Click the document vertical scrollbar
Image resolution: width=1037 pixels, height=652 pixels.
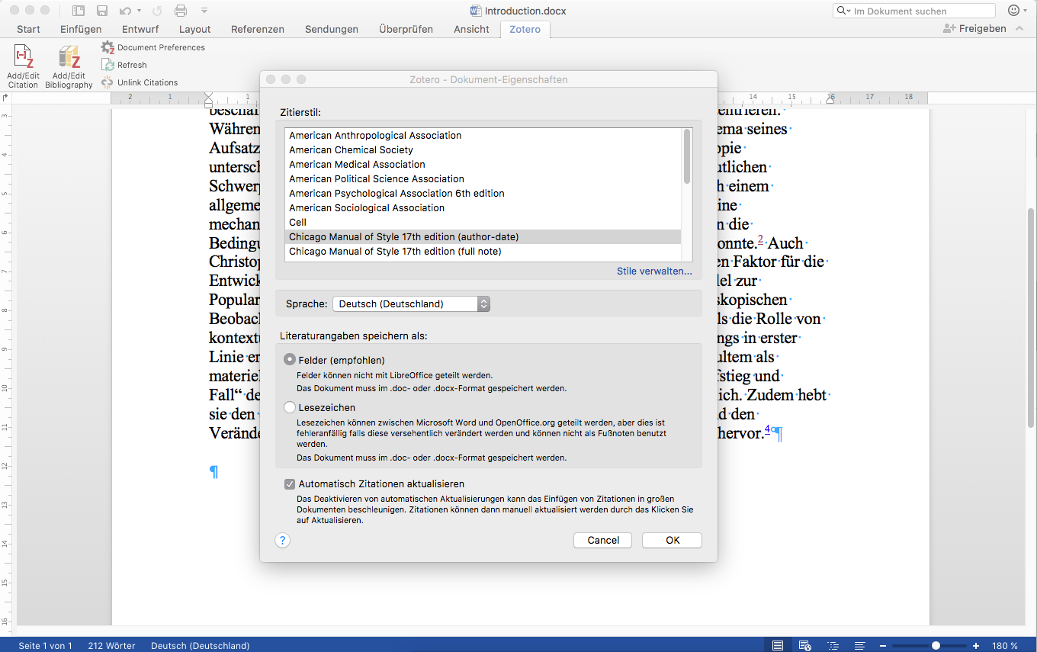click(1031, 316)
